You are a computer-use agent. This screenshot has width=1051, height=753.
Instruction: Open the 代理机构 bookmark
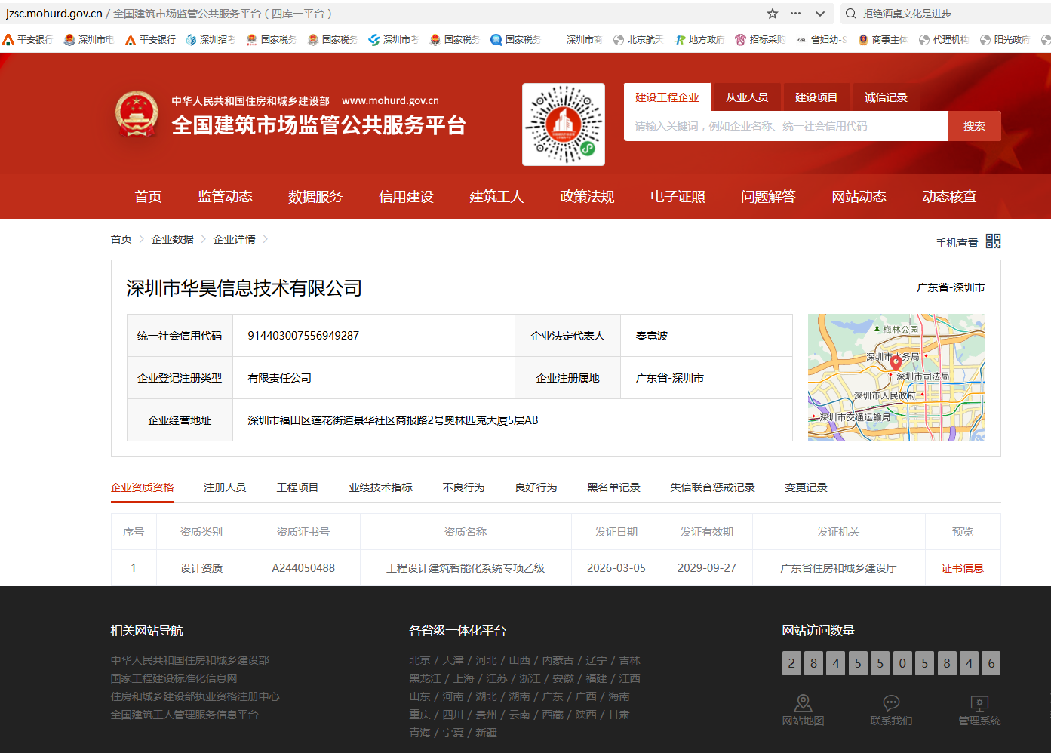pyautogui.click(x=944, y=40)
